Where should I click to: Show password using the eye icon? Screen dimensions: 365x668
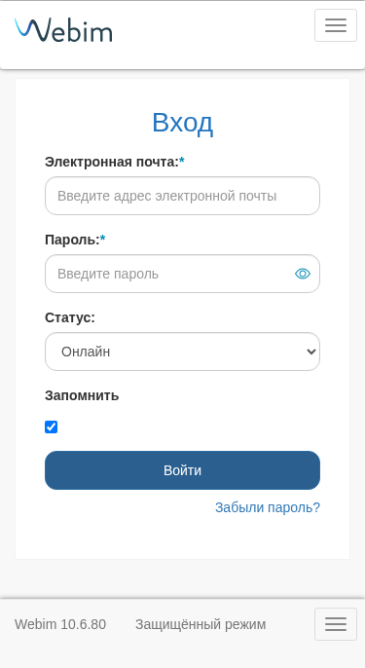click(x=303, y=274)
